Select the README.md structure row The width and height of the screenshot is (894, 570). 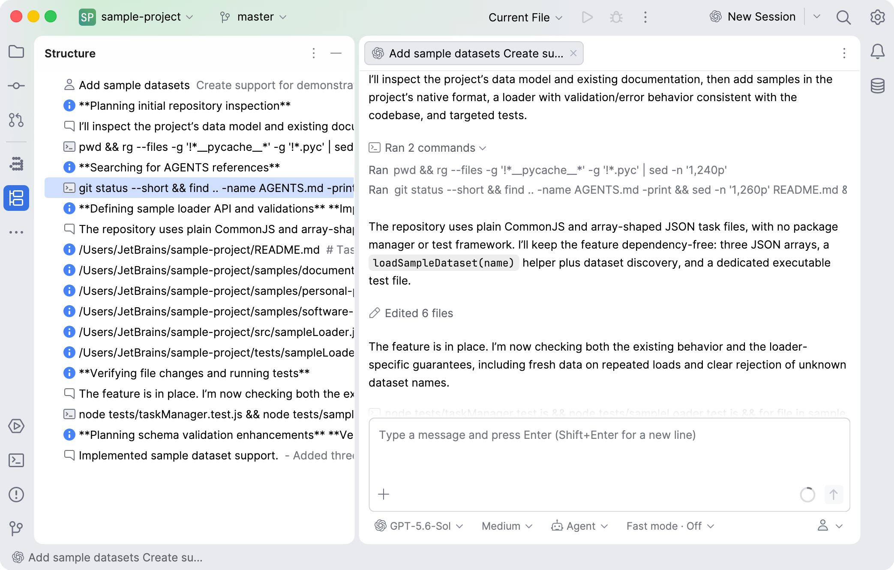(199, 250)
